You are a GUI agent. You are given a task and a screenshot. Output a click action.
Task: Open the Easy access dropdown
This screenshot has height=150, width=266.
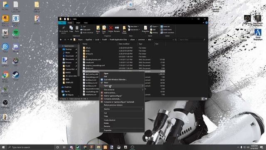pos(134,30)
